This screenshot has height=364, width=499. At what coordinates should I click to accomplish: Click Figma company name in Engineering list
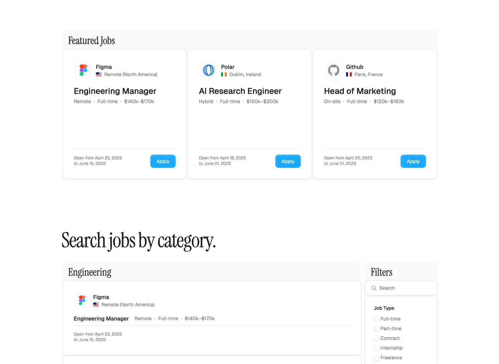tap(101, 297)
